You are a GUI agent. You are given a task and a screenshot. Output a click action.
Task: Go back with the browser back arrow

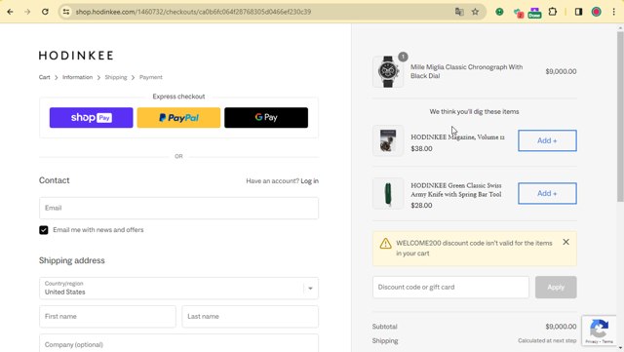tap(10, 12)
